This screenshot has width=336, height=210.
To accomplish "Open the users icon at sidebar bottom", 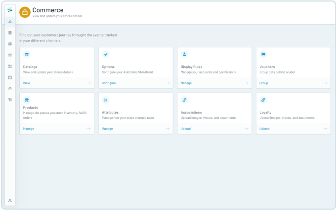I will tap(10, 201).
